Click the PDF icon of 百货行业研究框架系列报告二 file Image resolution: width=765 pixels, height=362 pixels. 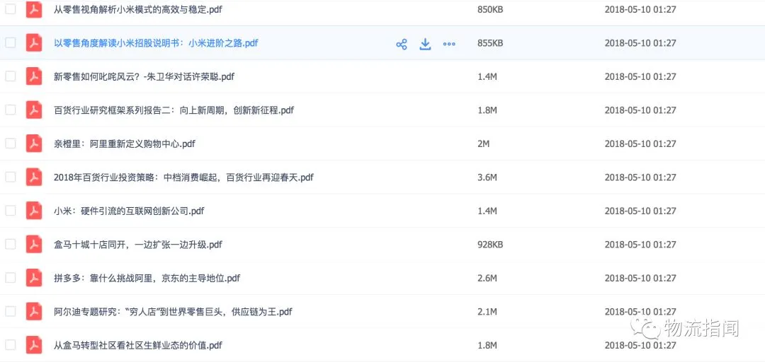[x=34, y=110]
